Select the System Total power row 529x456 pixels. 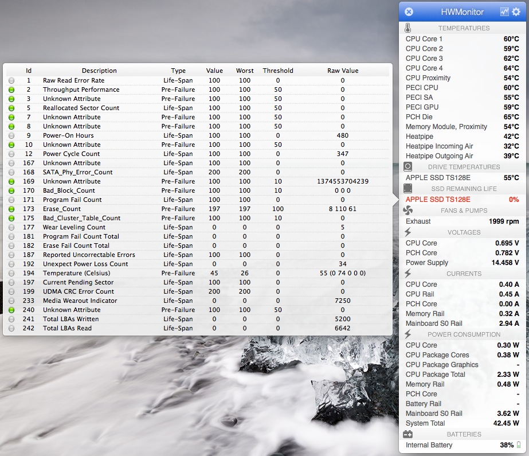(x=462, y=423)
